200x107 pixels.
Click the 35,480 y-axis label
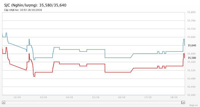[191, 79]
